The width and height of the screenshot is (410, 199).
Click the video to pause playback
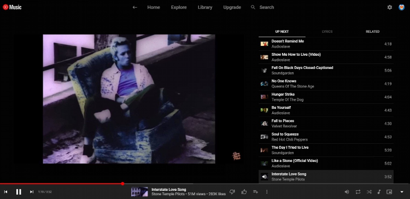pos(129,99)
